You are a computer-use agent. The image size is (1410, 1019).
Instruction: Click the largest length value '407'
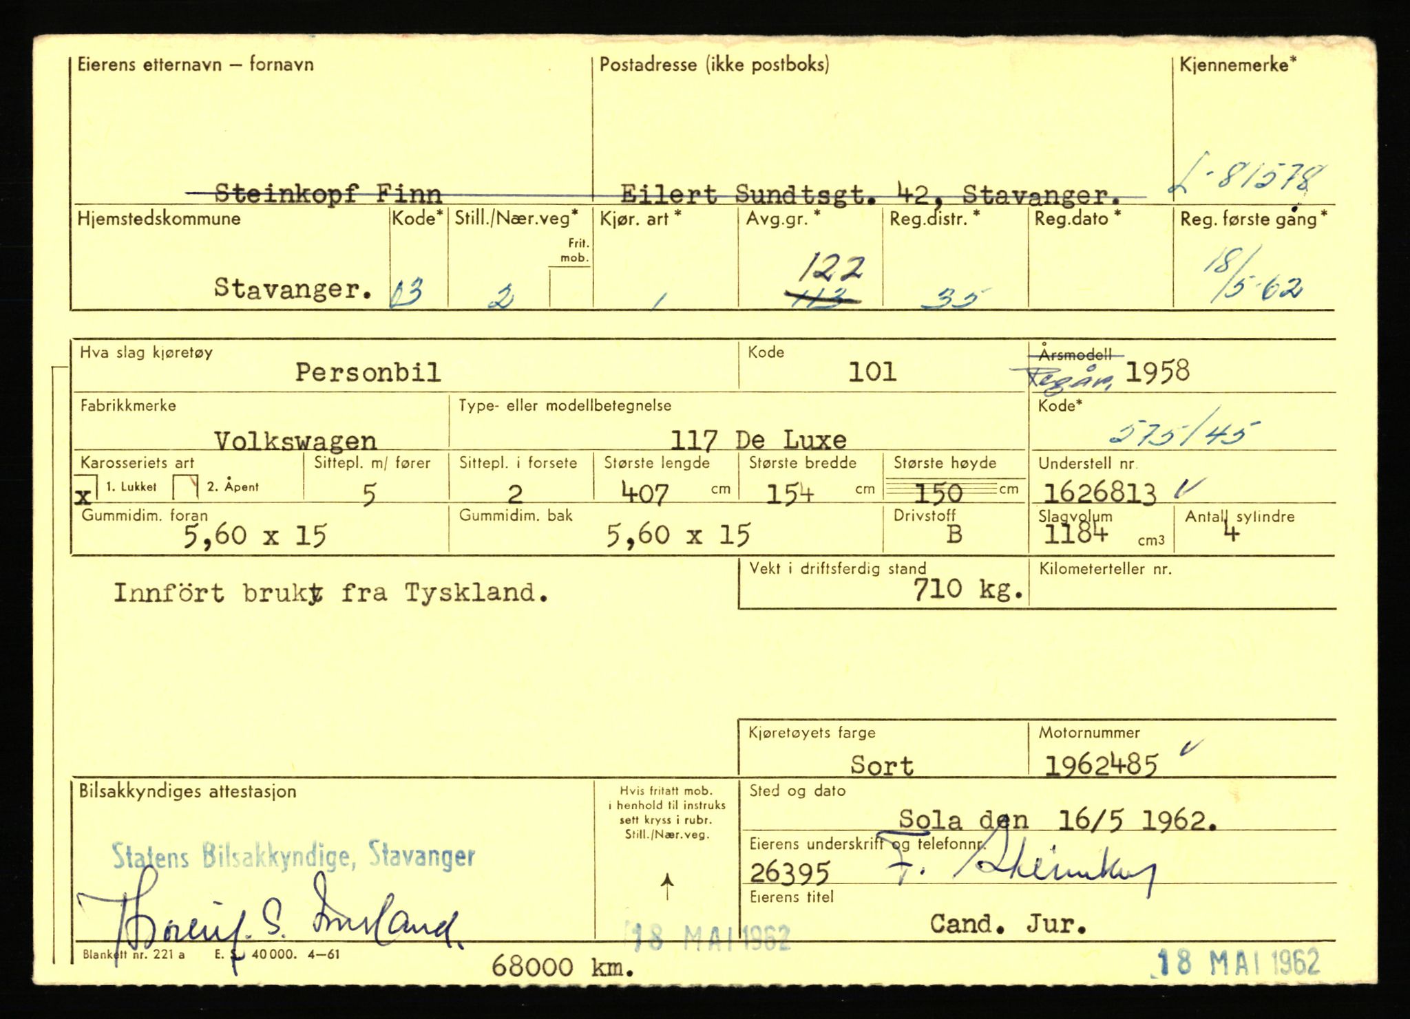point(645,493)
